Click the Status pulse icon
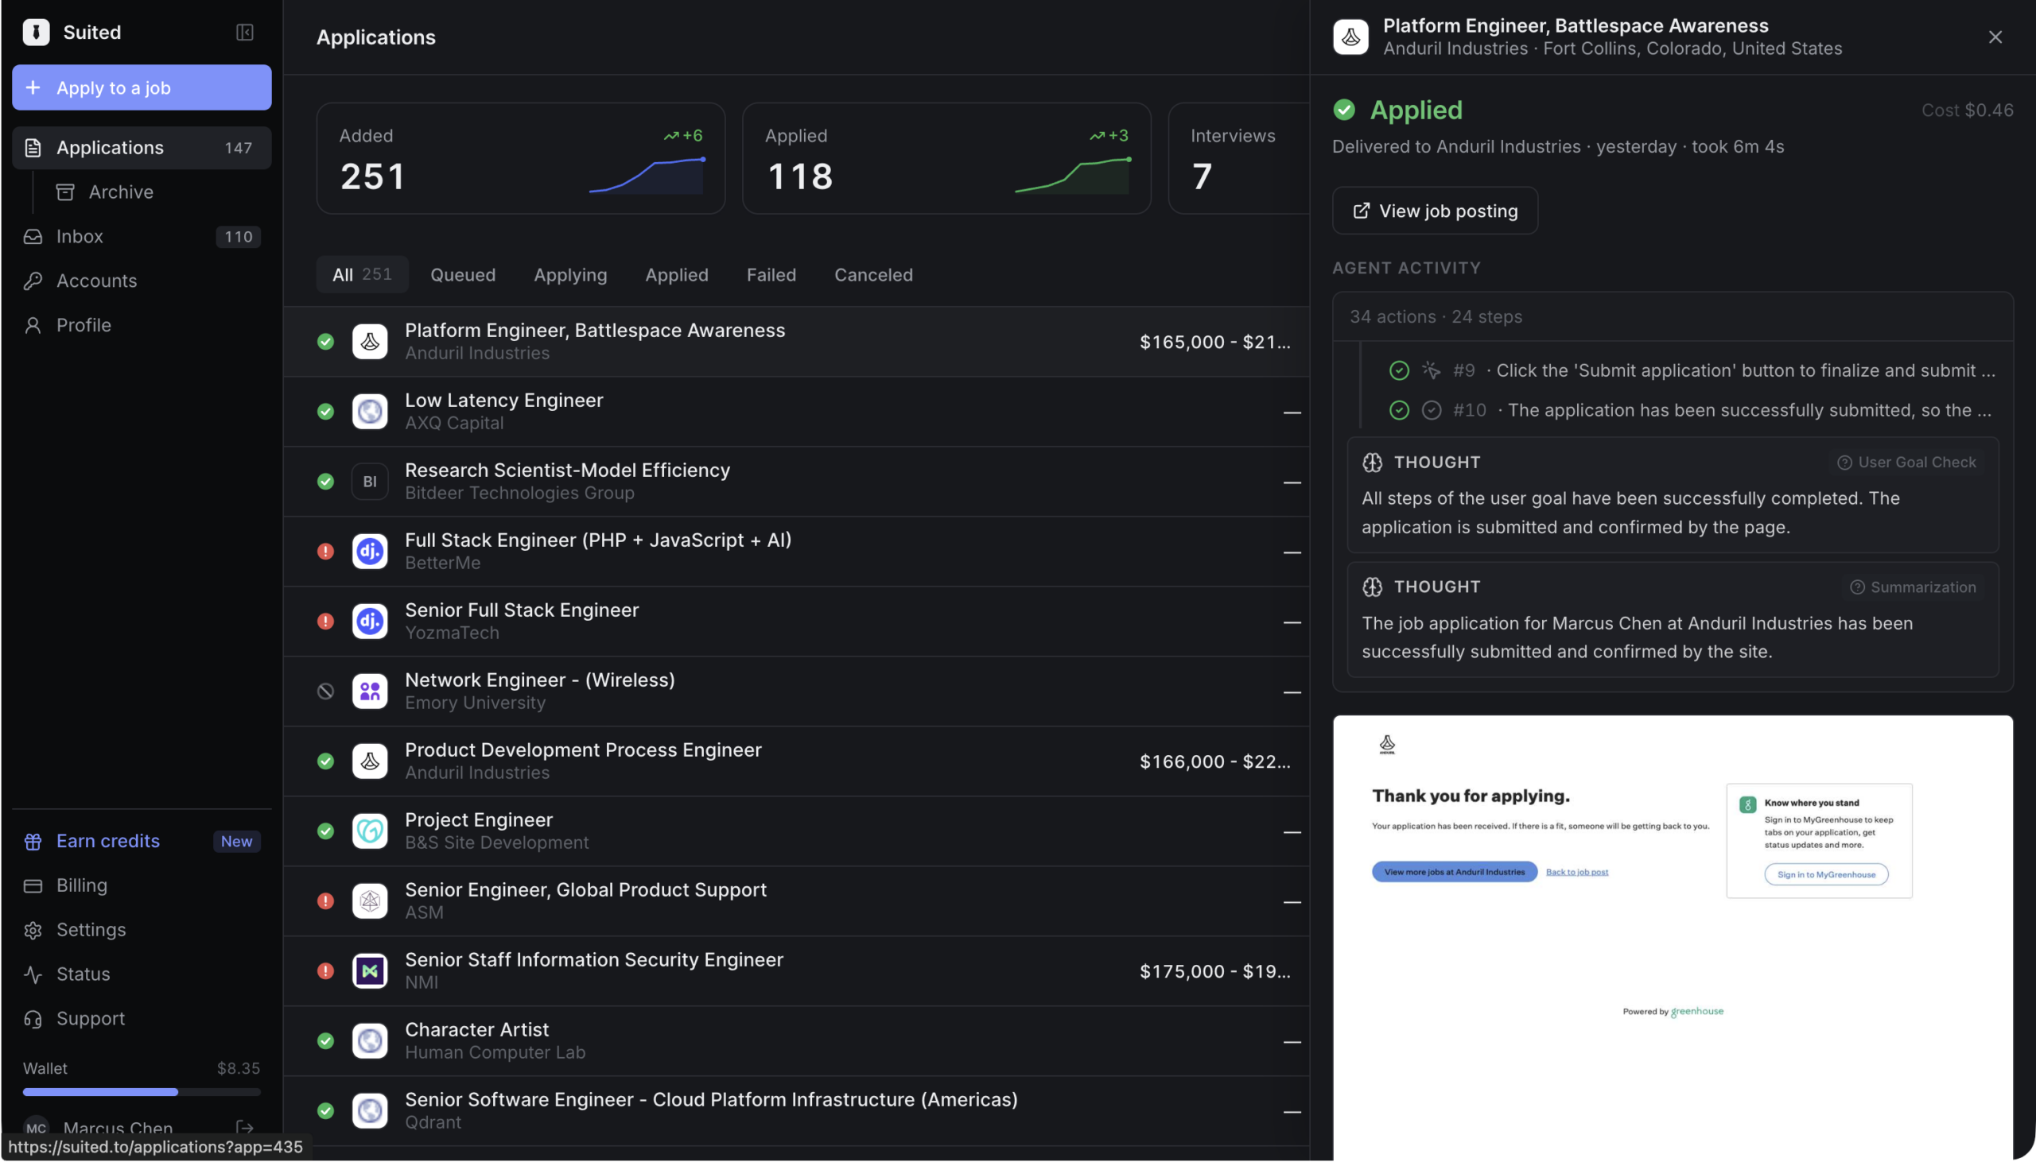 click(33, 974)
